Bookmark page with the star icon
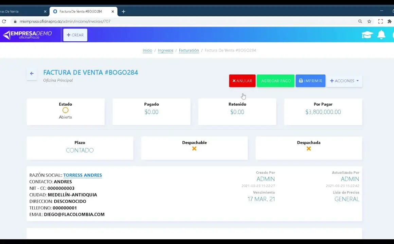 pos(369,21)
